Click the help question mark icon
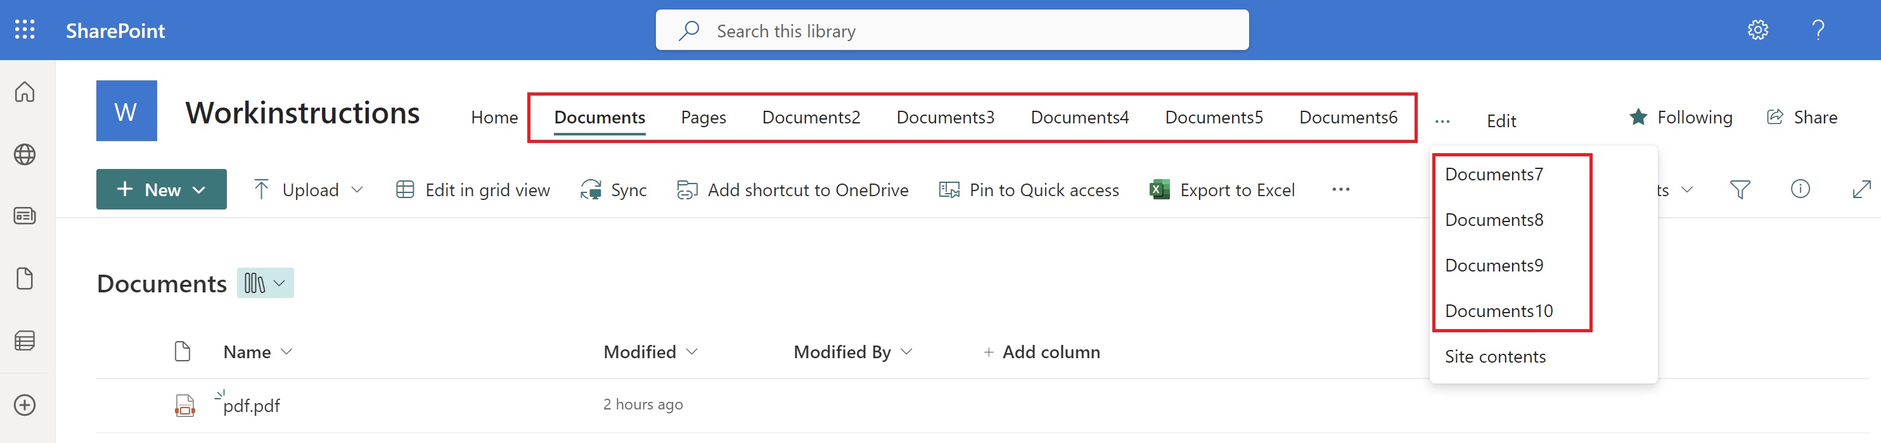This screenshot has width=1881, height=443. 1818,30
